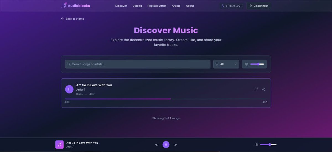Adjust the bottom player volume slider
The height and width of the screenshot is (152, 332).
(x=268, y=145)
